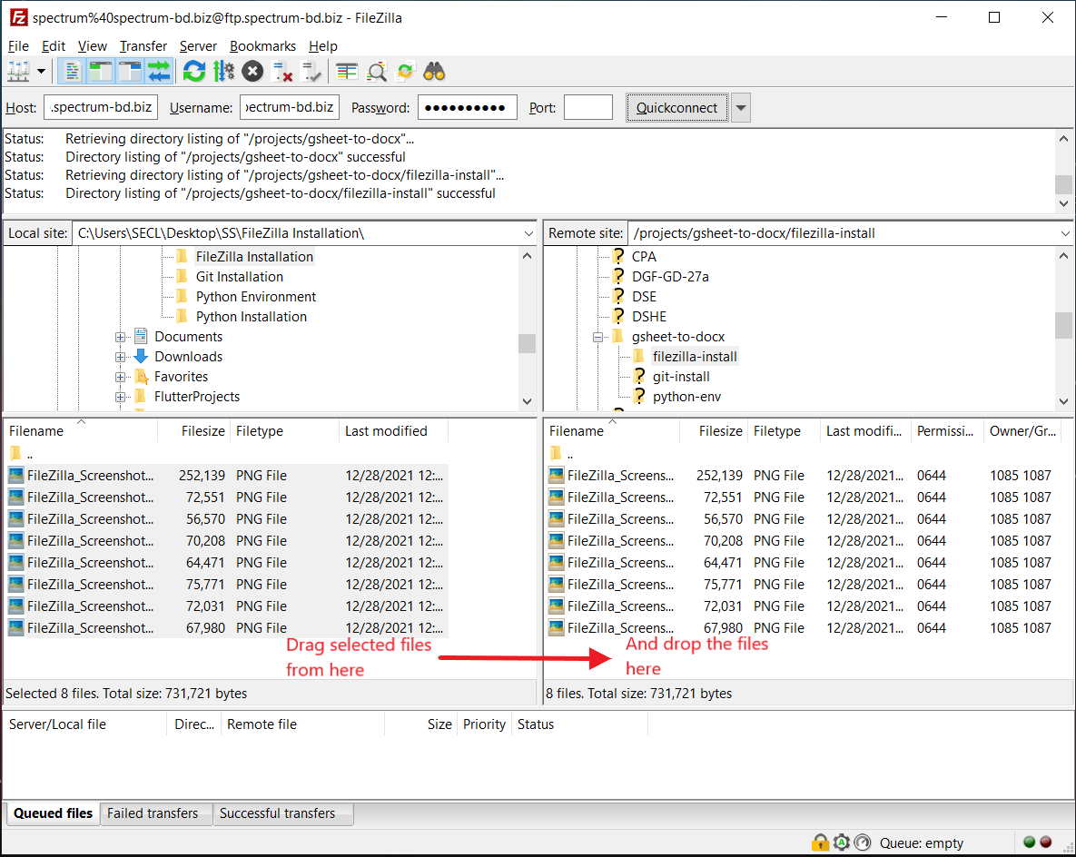The image size is (1076, 857).
Task: Open the Quickconnect history dropdown
Action: click(740, 108)
